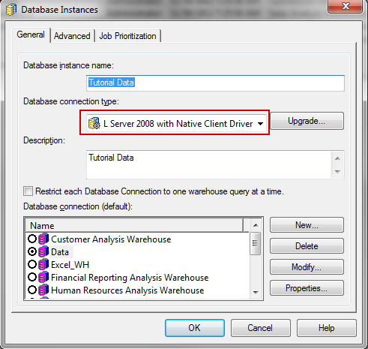The image size is (368, 349).
Task: Click the Financial Reporting Analysis Warehouse icon
Action: pos(43,277)
